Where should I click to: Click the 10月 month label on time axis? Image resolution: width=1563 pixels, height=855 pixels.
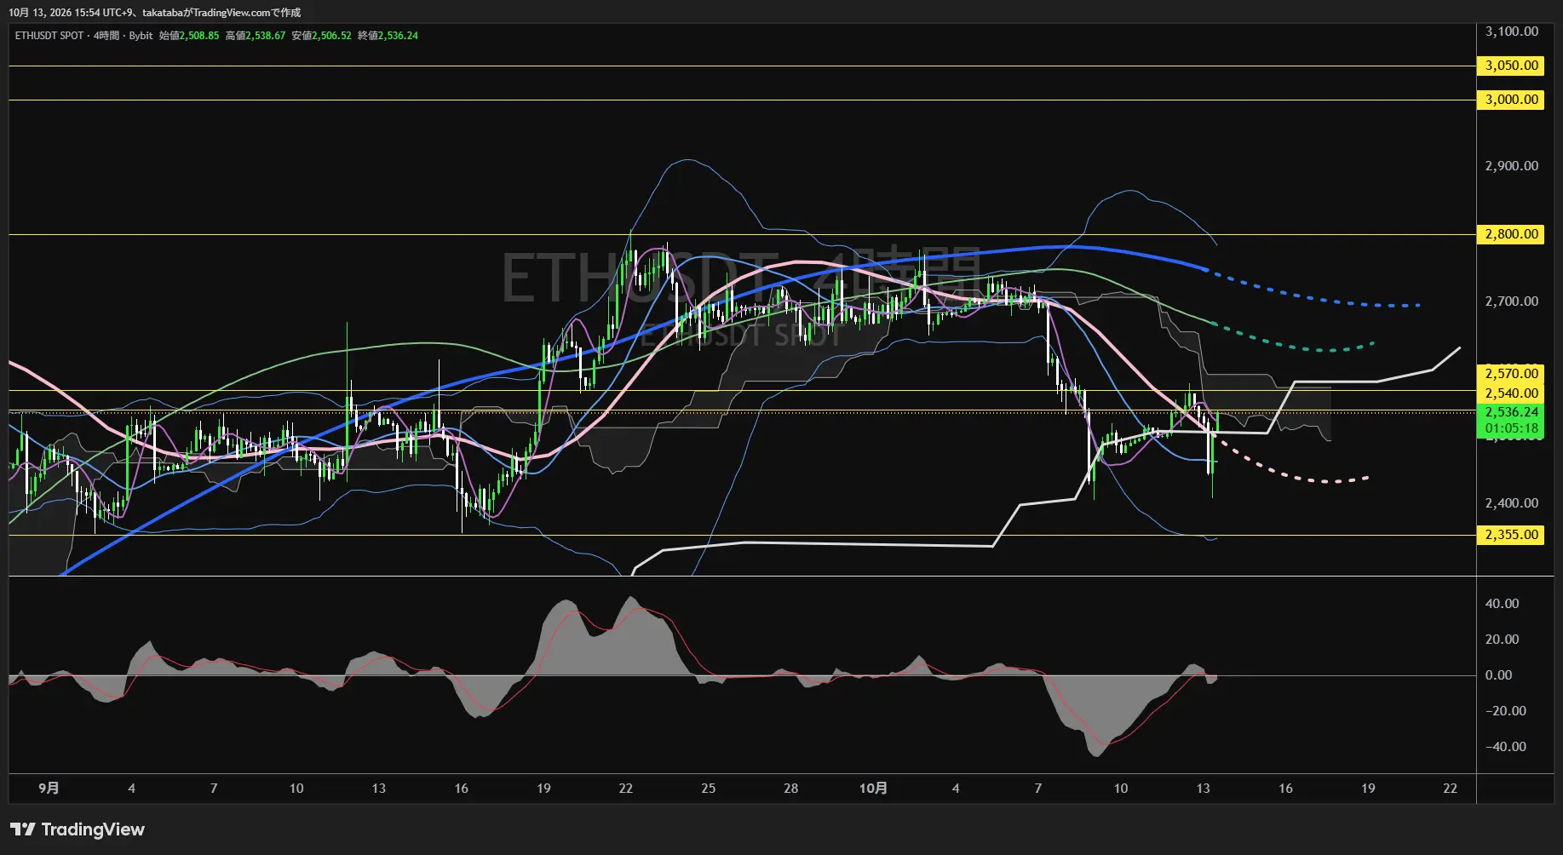[x=873, y=789]
